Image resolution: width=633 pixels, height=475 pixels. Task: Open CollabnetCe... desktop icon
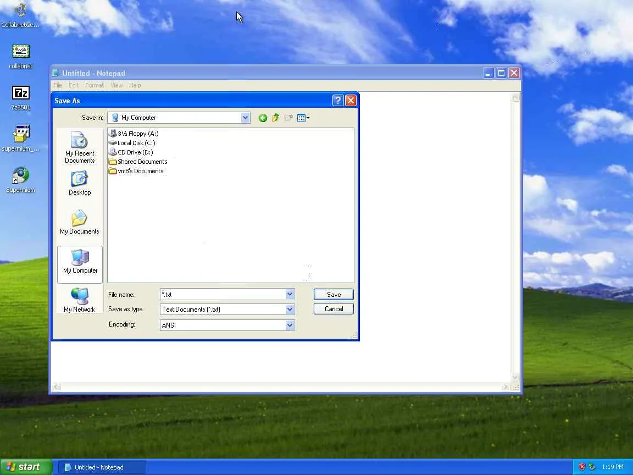coord(20,15)
